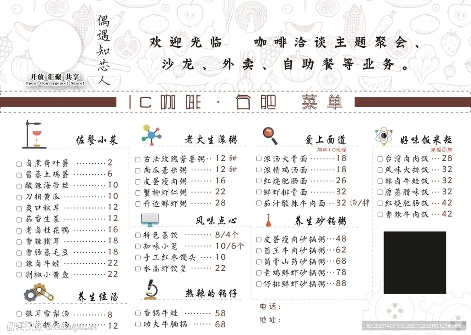Click the 红烧肥肠面 menu item
This screenshot has width=471, height=335.
[286, 181]
